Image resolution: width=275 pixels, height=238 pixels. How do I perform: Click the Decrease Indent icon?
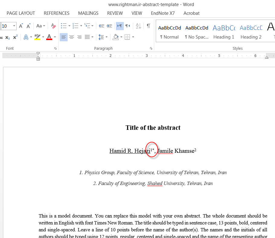click(101, 26)
